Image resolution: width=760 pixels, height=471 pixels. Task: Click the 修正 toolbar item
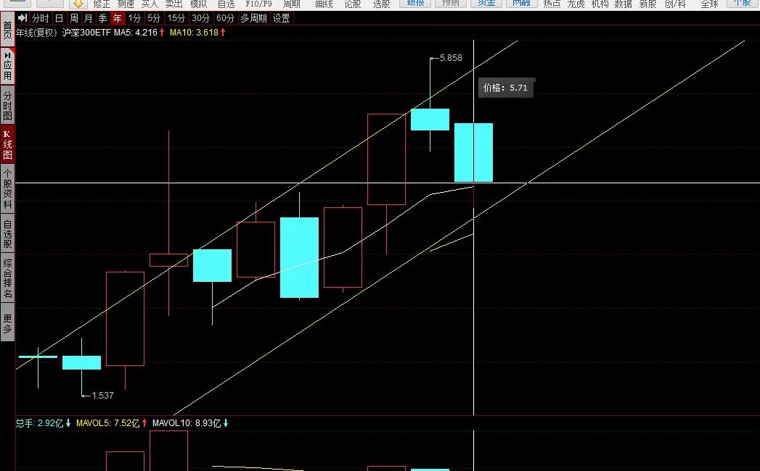[102, 4]
